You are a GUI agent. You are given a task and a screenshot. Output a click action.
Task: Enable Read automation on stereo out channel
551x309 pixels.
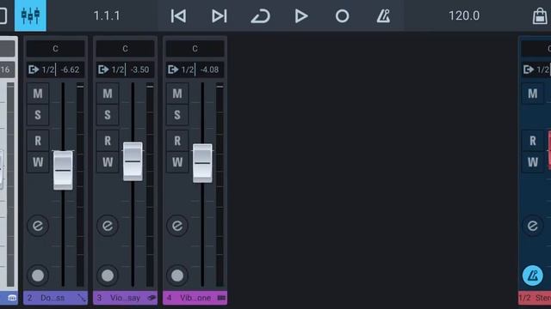533,141
